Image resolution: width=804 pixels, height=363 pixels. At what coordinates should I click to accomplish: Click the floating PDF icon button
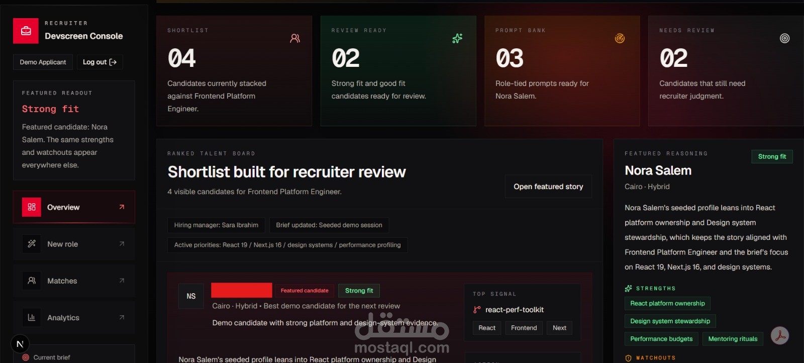780,335
